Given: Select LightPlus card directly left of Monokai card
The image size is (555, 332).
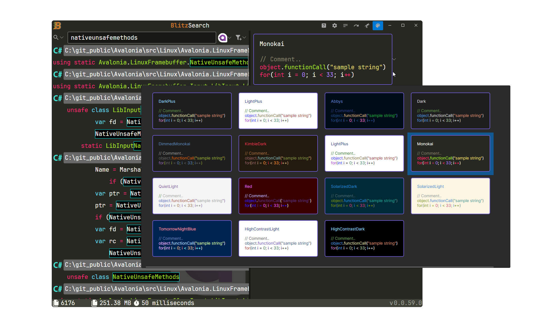Looking at the screenshot, I should 364,153.
